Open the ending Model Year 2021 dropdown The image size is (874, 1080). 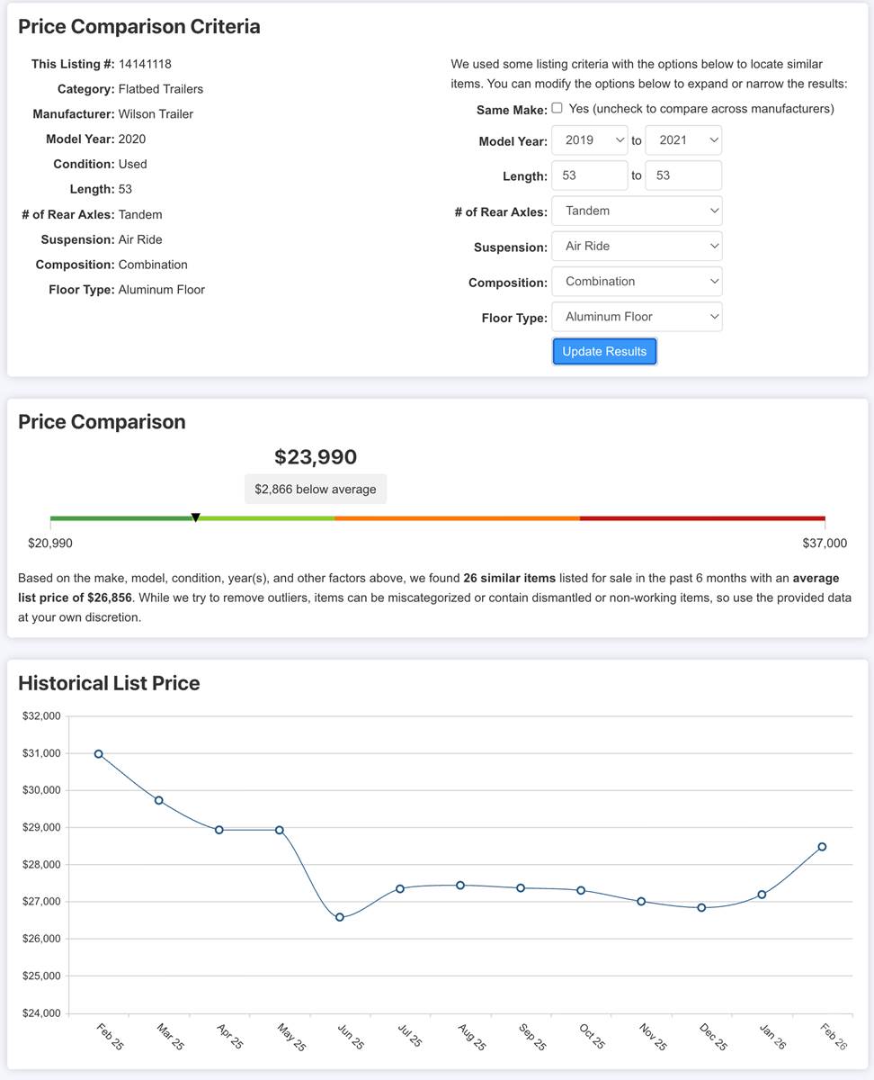click(x=683, y=140)
